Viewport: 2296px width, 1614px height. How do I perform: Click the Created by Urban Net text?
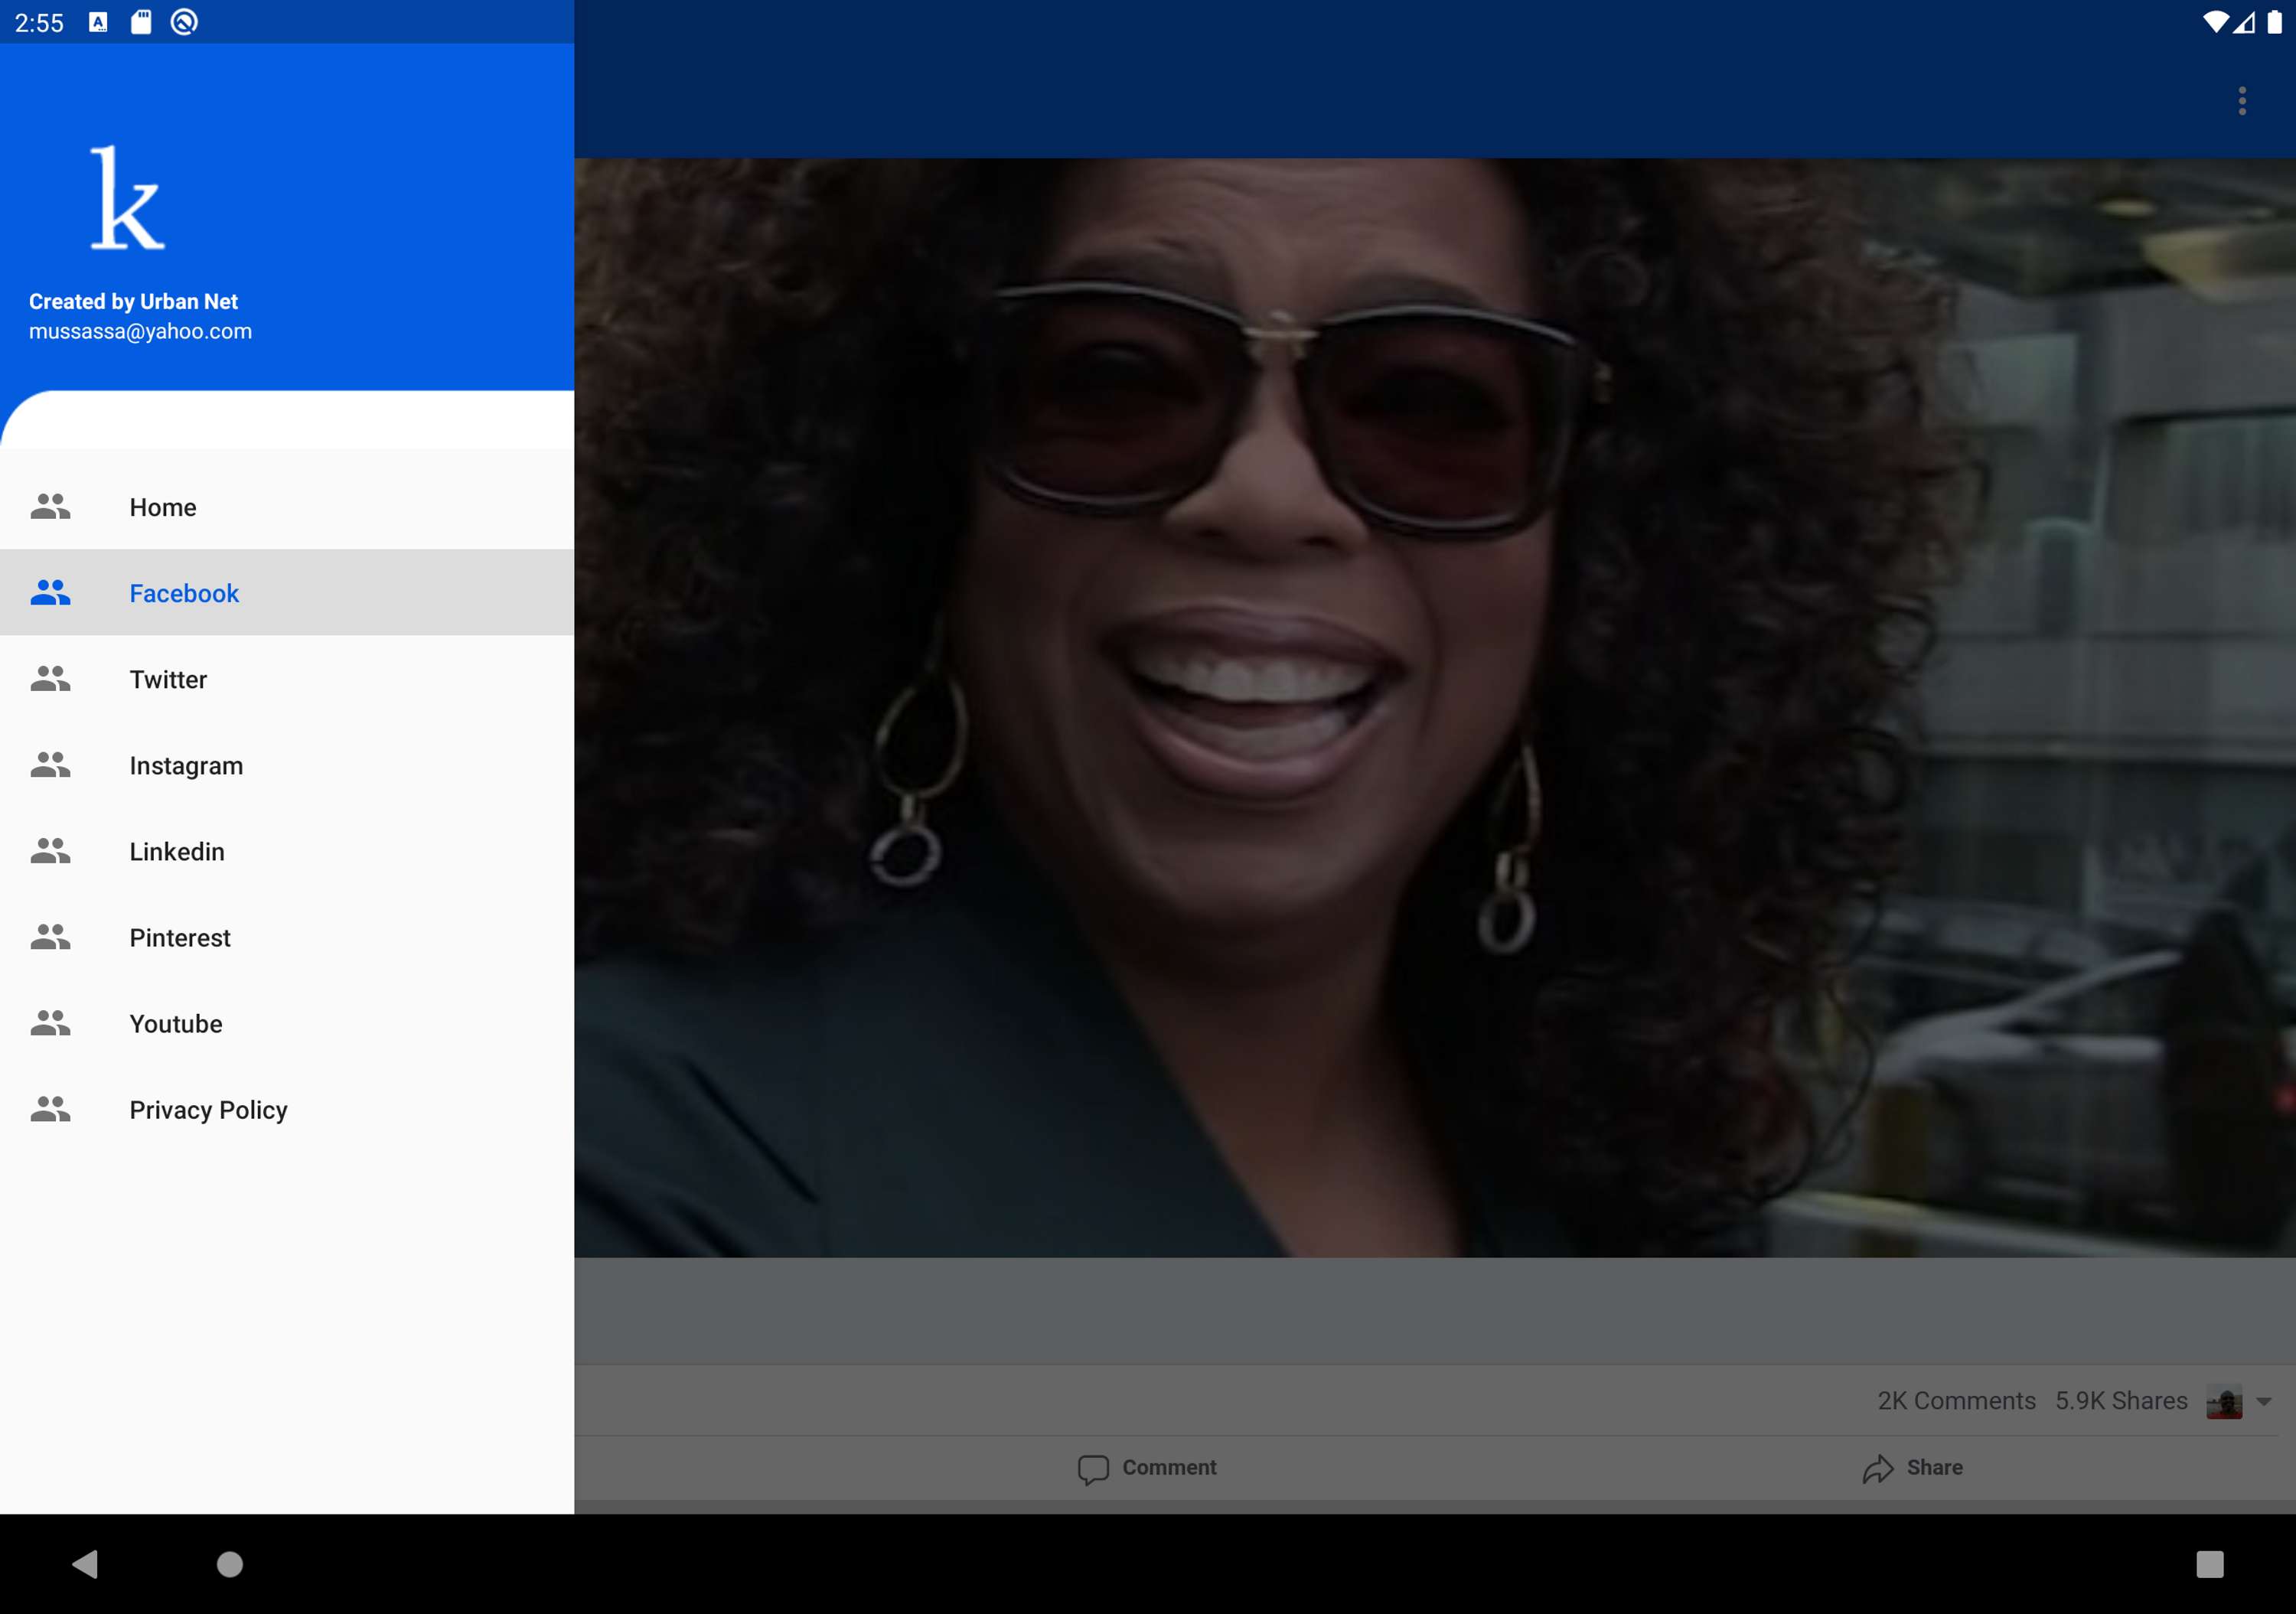click(x=133, y=301)
